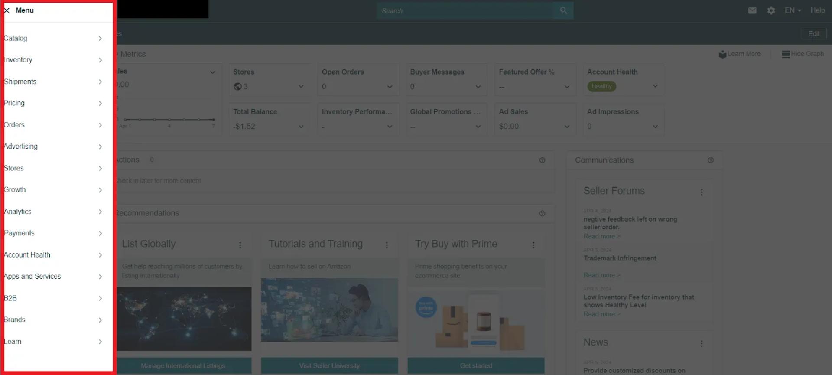Expand the Apps and Services submenu chevron

pyautogui.click(x=100, y=277)
